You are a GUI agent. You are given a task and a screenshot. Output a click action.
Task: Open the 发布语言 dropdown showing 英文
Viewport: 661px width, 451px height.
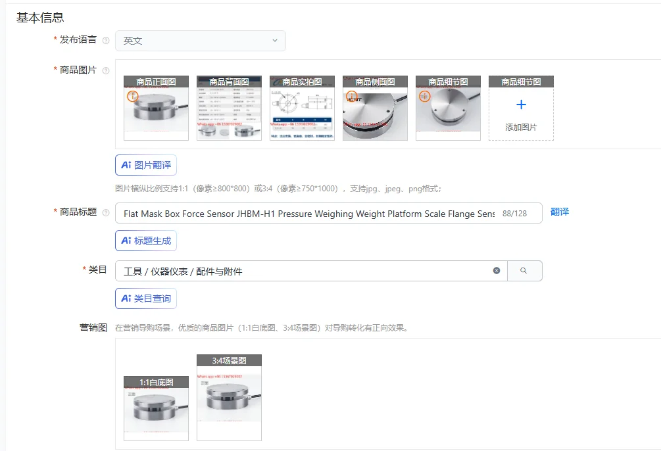pyautogui.click(x=200, y=41)
